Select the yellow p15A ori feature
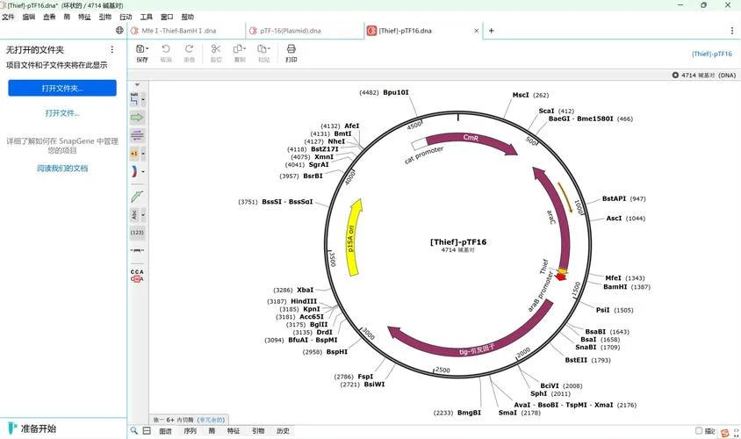Viewport: 741px width, 439px height. click(354, 238)
